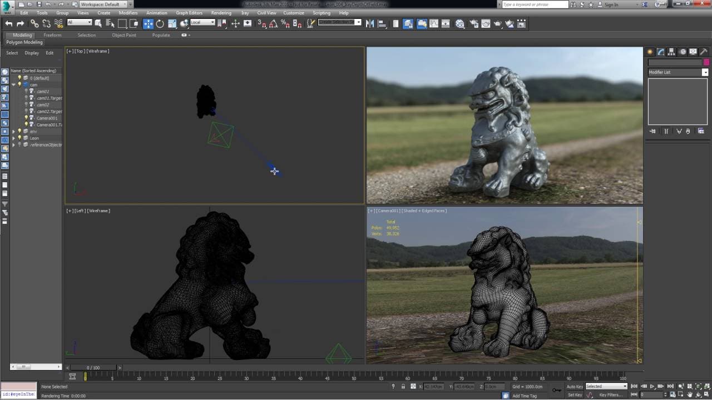Collapse the cam layer in Scene Explorer
Viewport: 712px width, 400px height.
pos(13,84)
